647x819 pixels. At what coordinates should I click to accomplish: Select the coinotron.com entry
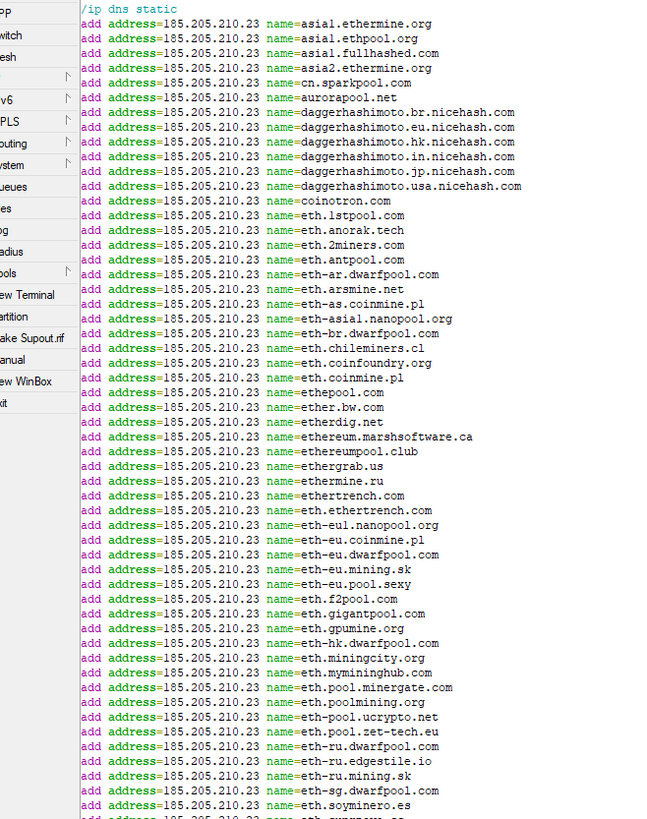236,202
